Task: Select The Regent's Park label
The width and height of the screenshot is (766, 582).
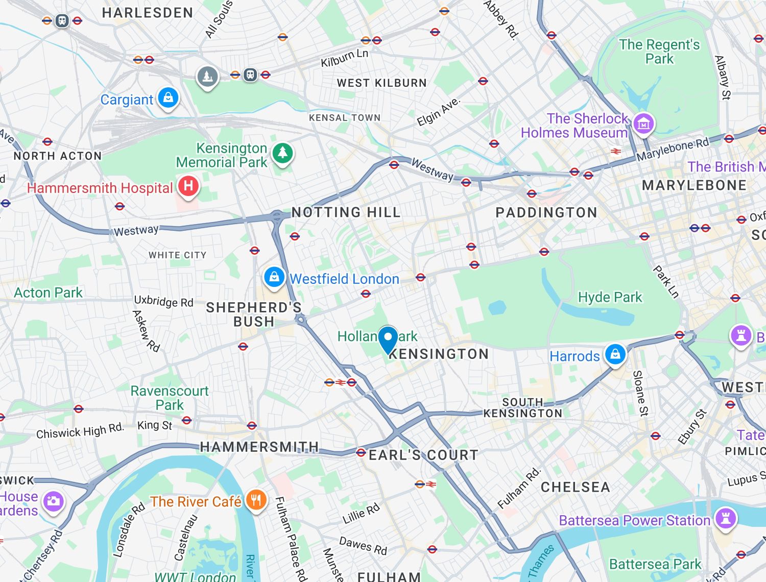Action: coord(659,52)
